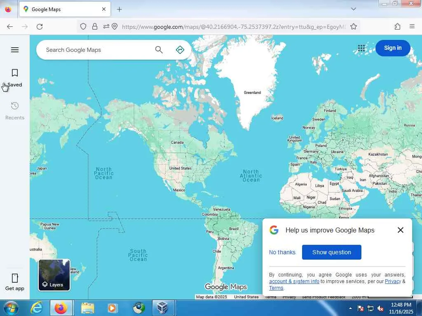The image size is (422, 316).
Task: Click the Mexico map label
Action: click(x=179, y=190)
